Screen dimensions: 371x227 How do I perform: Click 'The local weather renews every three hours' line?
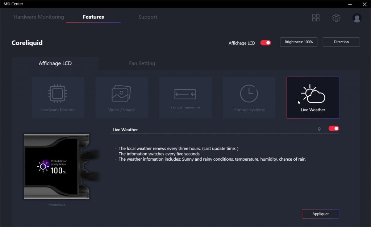[178, 148]
